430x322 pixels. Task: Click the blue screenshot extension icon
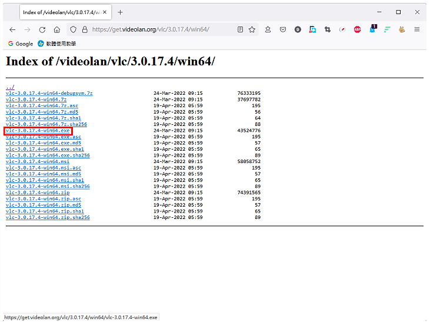coord(312,29)
